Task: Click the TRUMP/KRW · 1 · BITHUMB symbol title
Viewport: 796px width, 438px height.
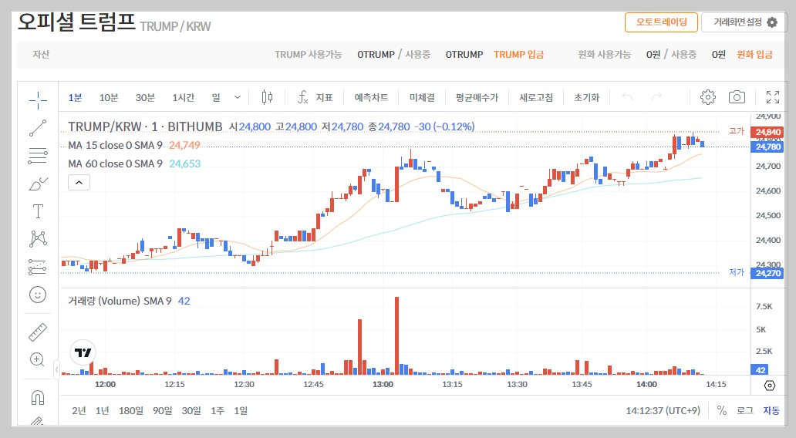Action: (145, 126)
